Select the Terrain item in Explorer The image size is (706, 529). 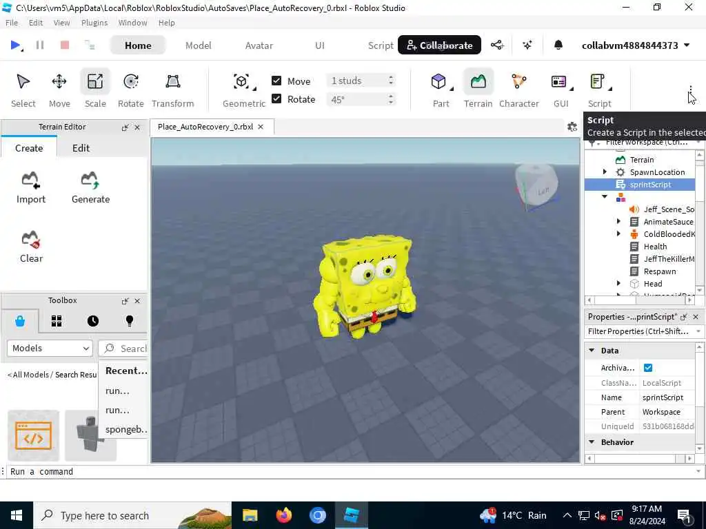[641, 160]
